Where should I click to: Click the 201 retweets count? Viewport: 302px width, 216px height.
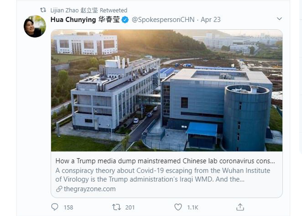pos(130,208)
